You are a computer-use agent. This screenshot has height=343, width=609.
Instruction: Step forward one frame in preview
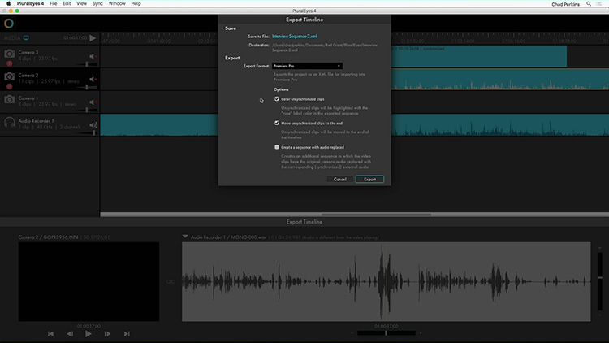tap(107, 334)
